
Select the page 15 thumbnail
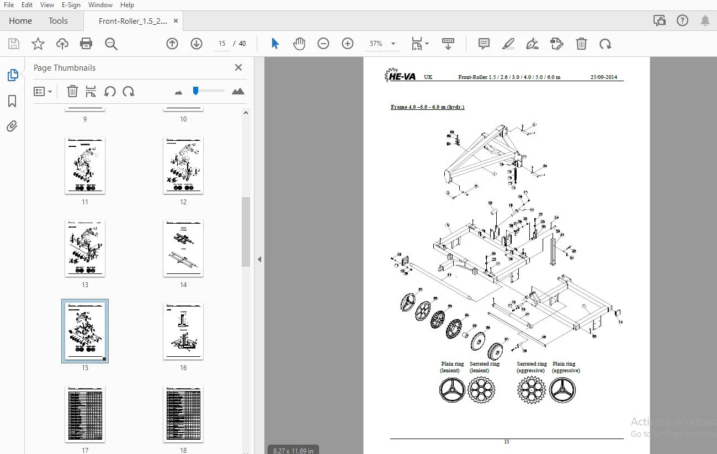coord(85,331)
